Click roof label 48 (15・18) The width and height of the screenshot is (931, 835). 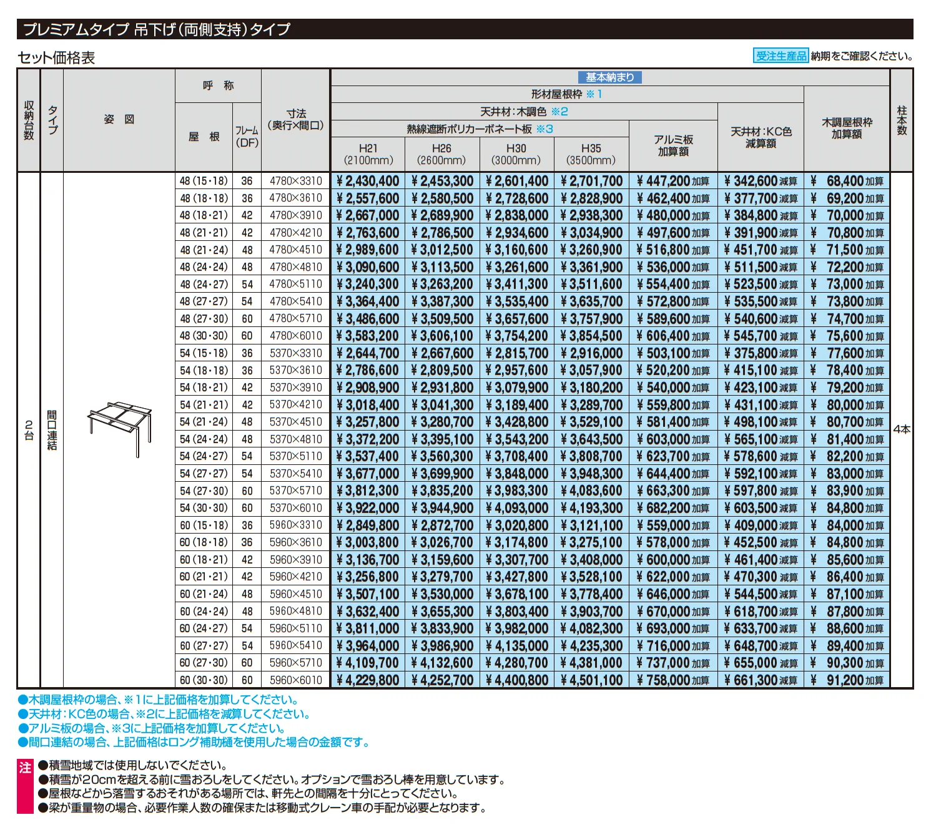(204, 181)
